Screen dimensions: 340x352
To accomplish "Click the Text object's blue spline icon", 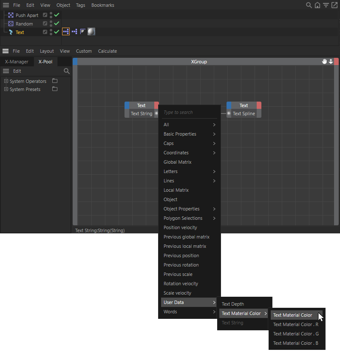I will pos(11,31).
